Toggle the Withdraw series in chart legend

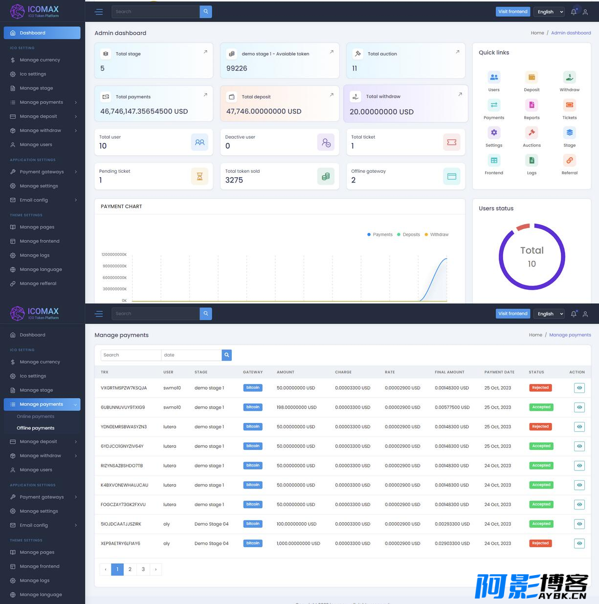click(437, 234)
